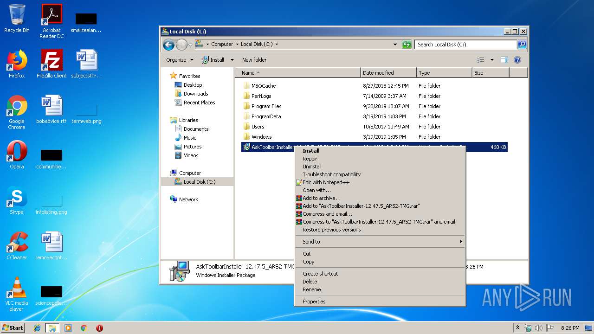Viewport: 594px width, 334px height.
Task: Open VLC media player desktop icon
Action: coord(17,294)
